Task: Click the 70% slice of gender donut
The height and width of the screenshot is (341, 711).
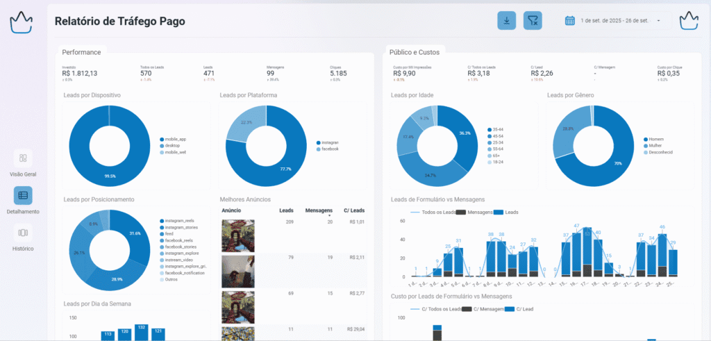Action: point(617,163)
